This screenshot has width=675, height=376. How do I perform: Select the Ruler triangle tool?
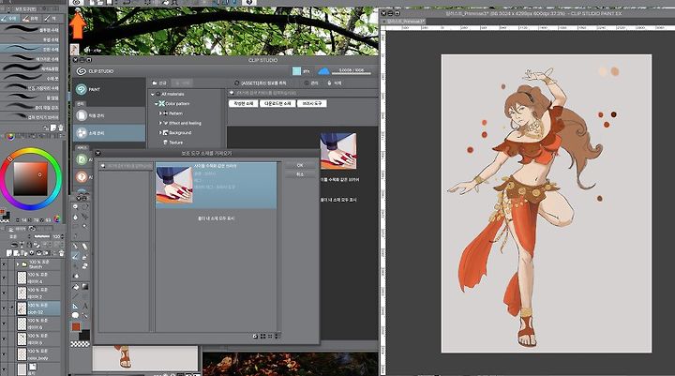tap(75, 306)
